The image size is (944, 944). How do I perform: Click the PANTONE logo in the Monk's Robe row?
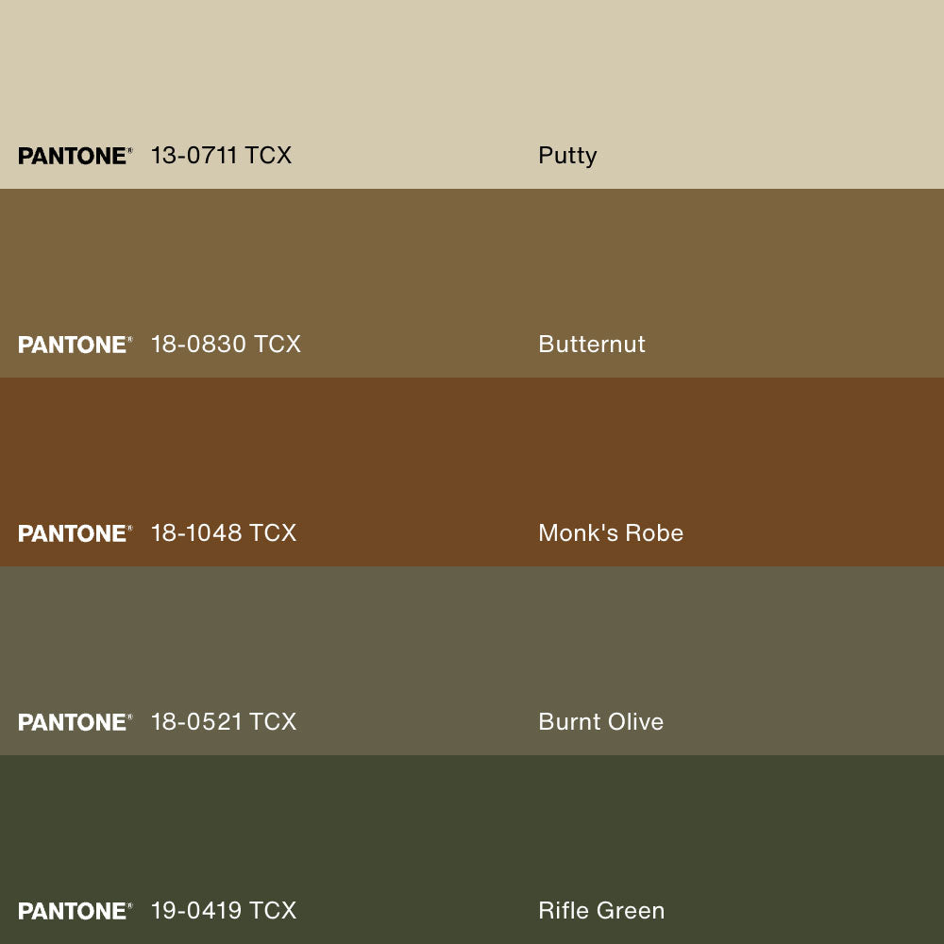[x=75, y=533]
